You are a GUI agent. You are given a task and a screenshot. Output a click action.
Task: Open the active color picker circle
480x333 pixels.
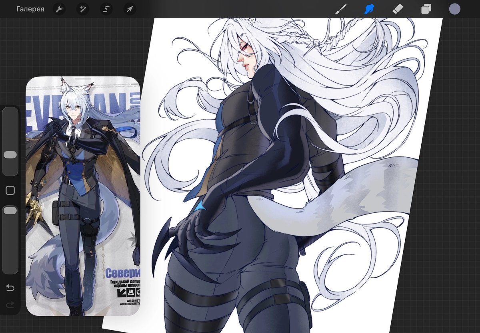[x=454, y=9]
